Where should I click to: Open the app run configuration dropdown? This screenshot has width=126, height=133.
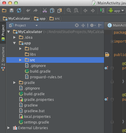coord(116,10)
